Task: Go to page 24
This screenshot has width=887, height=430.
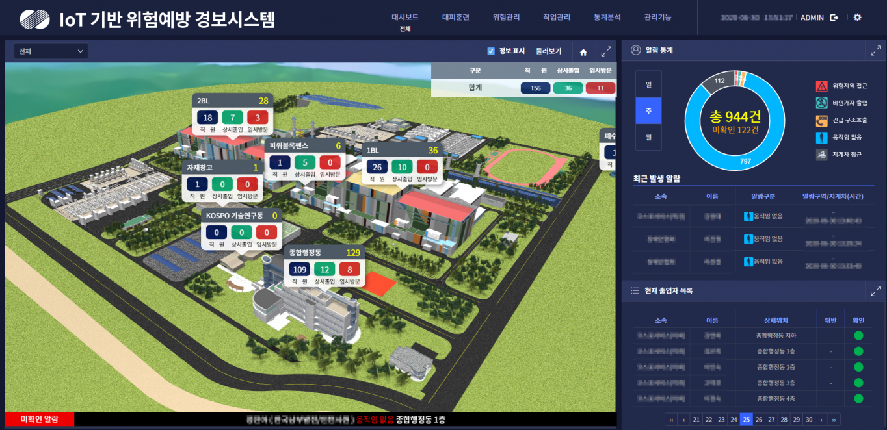Action: (734, 420)
